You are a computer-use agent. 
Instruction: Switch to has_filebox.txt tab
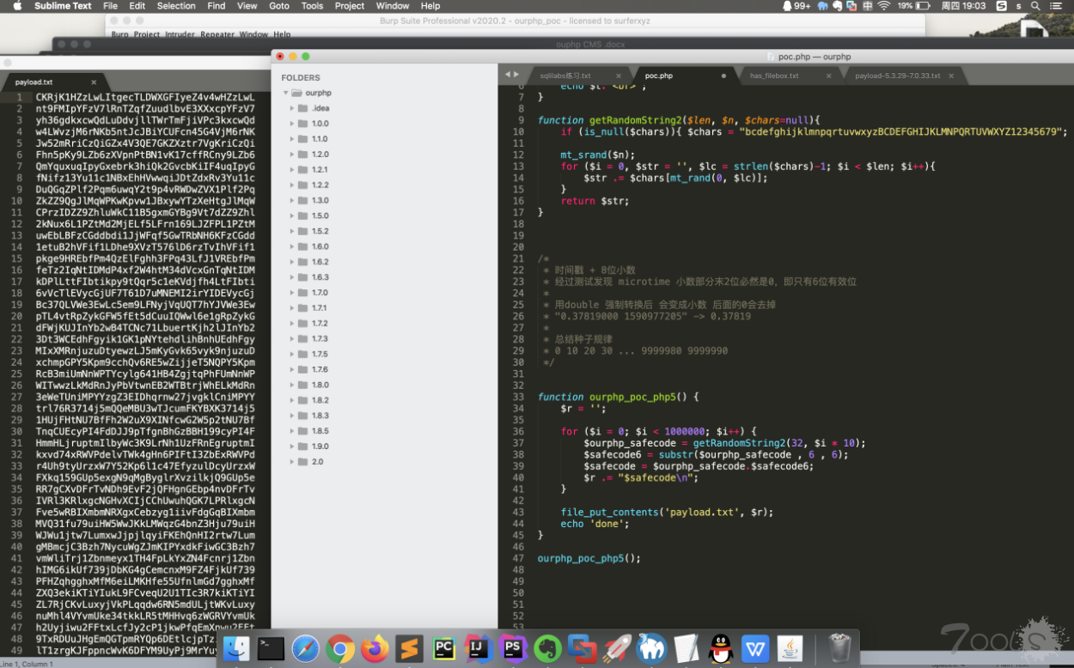774,76
